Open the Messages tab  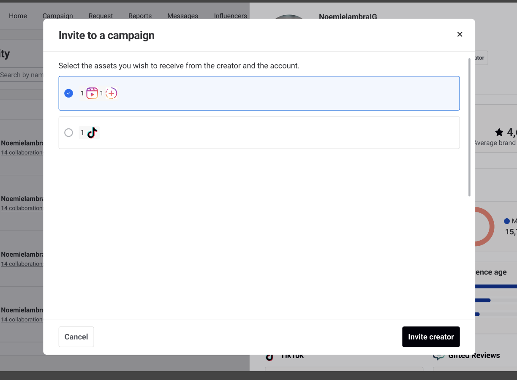point(182,16)
